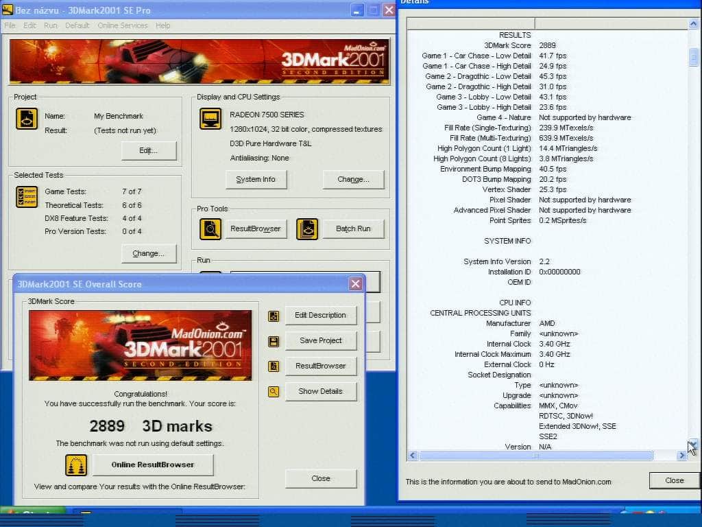Screen dimensions: 702x527
Task: Click the Display and CPU monitor icon
Action: click(x=210, y=119)
